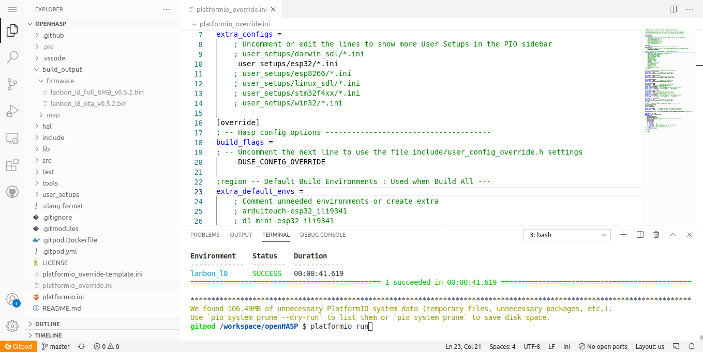Open the terminal selector dropdown '3: bash'
The height and width of the screenshot is (352, 703).
566,235
